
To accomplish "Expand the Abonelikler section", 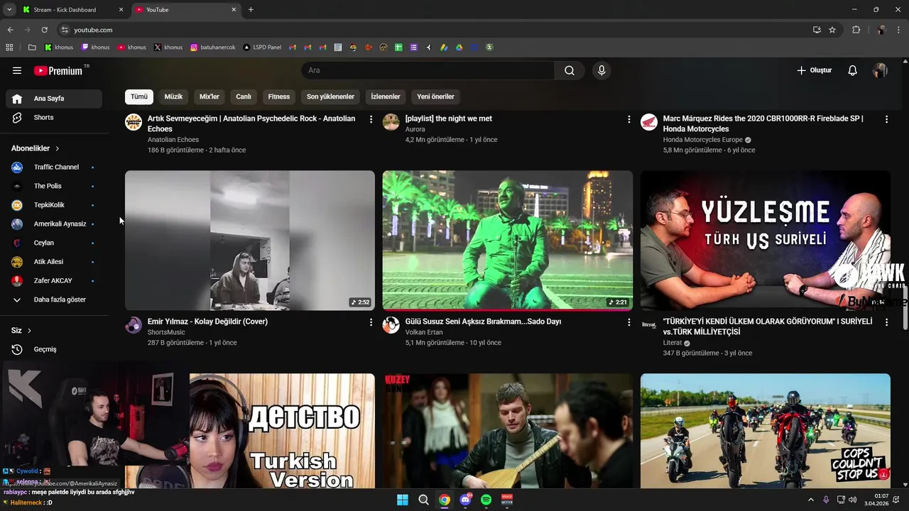I will click(x=36, y=148).
